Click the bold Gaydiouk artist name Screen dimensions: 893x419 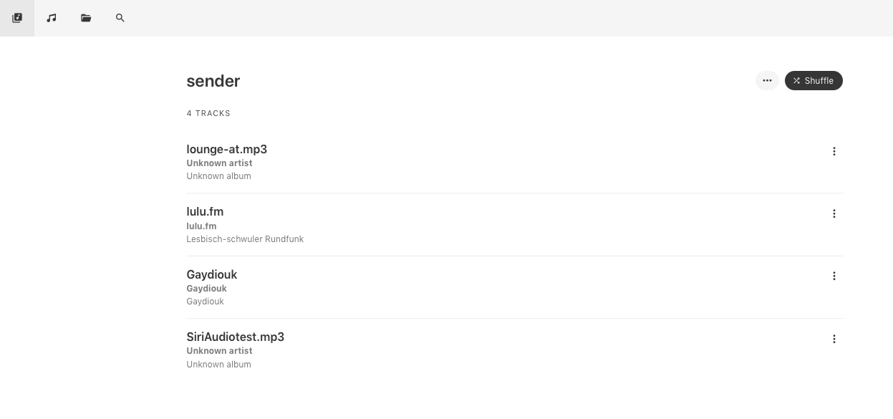(x=206, y=289)
